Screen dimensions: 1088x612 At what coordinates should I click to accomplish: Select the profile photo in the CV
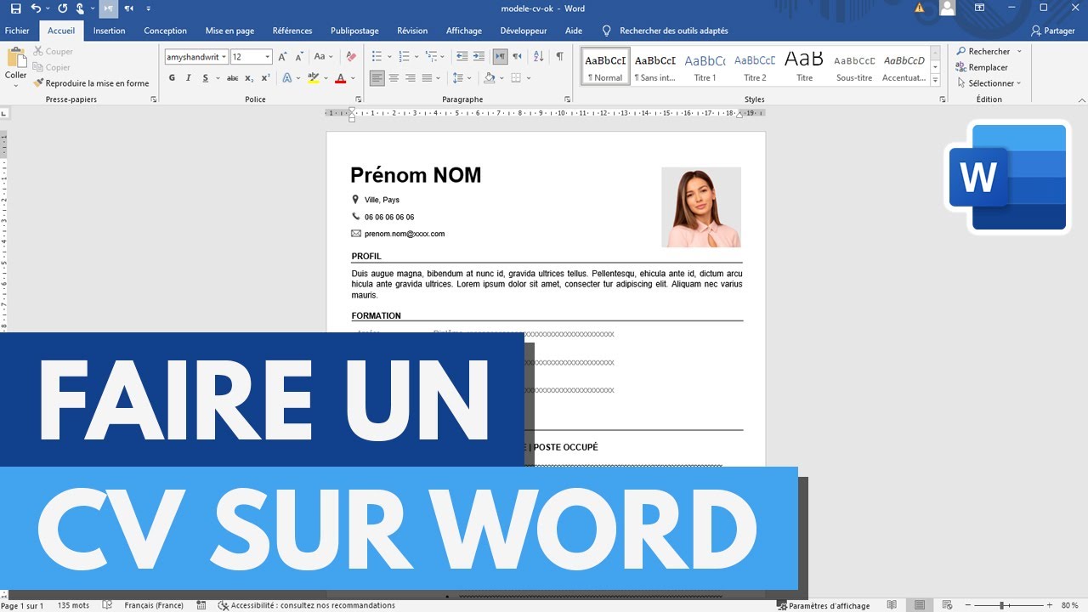point(701,207)
